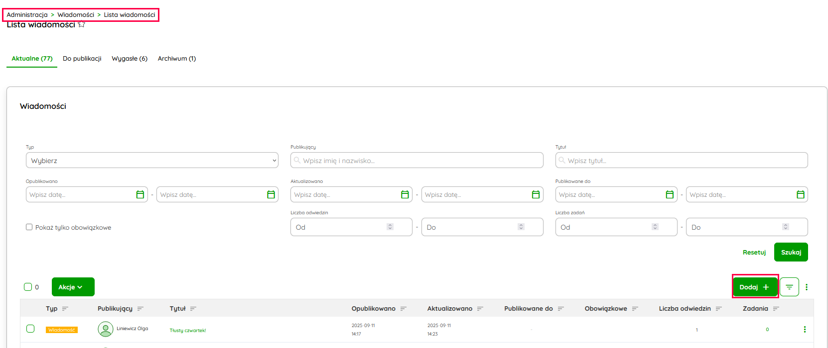Image resolution: width=828 pixels, height=348 pixels.
Task: Select the Tłusty czwartek row checkbox
Action: 30,329
